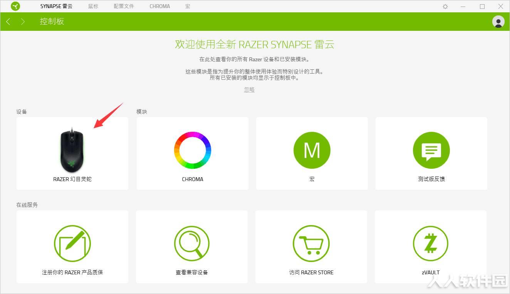Switch to the 宏 top tab
Image resolution: width=510 pixels, height=294 pixels.
point(188,6)
